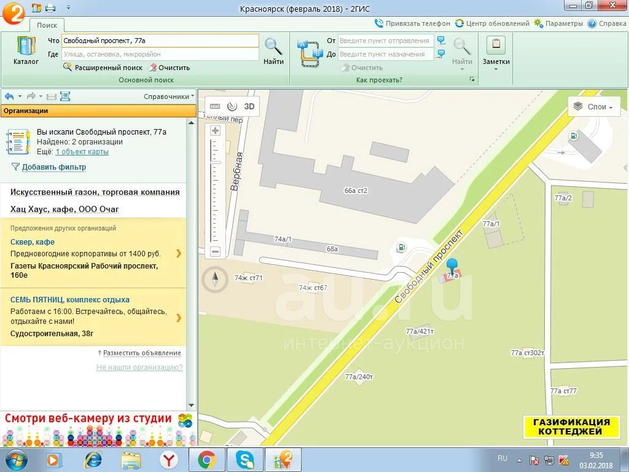Open Хац Хаус, кафе result
Screen dimensions: 629x472
click(x=64, y=210)
